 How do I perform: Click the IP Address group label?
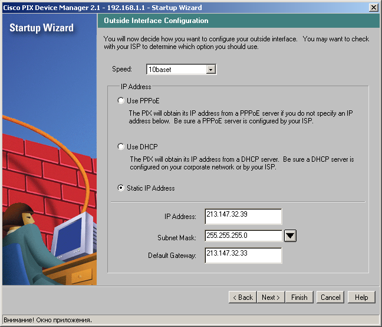pyautogui.click(x=136, y=87)
